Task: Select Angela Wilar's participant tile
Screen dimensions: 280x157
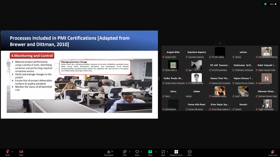Action: tap(173, 52)
